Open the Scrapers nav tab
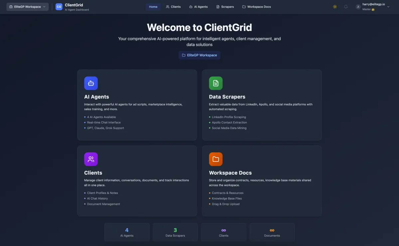The width and height of the screenshot is (399, 246). click(225, 7)
